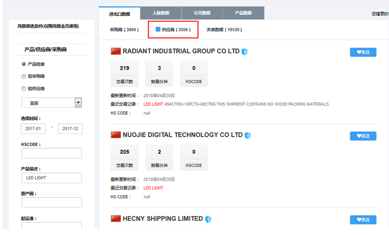Click verified shield badge of HECNY SHIPPING LIMITED
Image resolution: width=389 pixels, height=235 pixels.
tap(208, 219)
